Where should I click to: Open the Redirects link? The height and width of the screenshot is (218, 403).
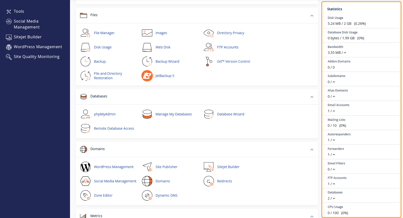[224, 181]
